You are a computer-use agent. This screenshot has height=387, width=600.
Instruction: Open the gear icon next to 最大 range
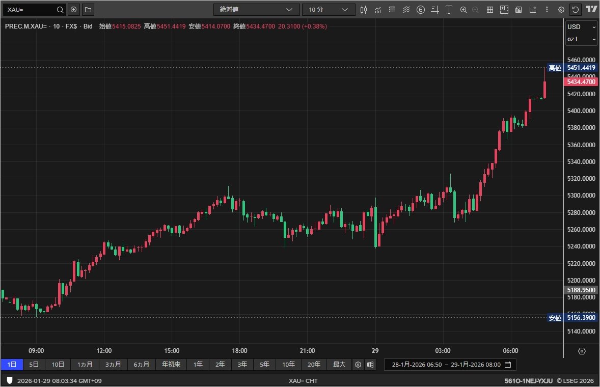coord(358,365)
